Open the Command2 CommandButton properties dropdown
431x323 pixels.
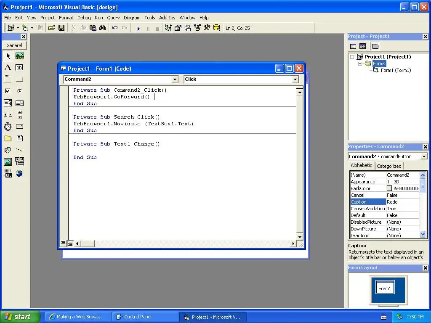point(424,156)
